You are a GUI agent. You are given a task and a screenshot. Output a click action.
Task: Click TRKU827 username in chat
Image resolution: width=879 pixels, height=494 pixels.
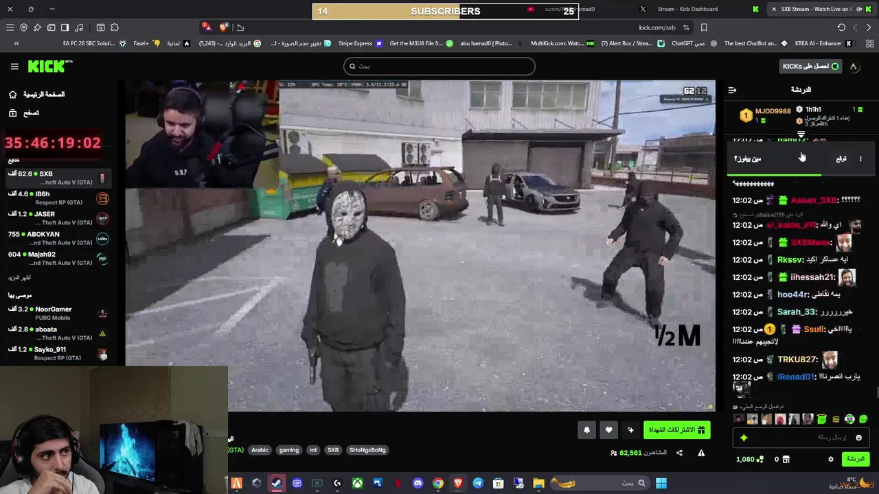tap(797, 360)
